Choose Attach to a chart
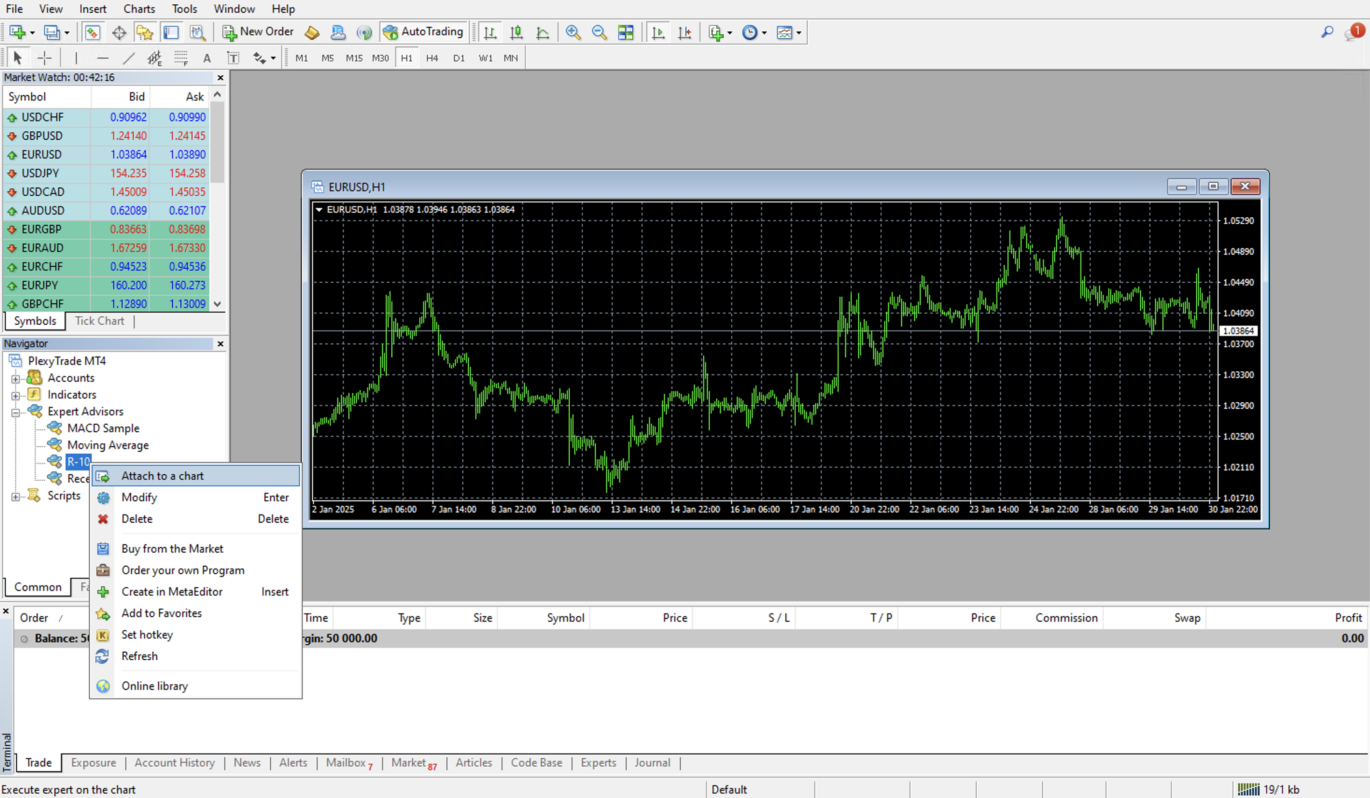This screenshot has height=798, width=1370. pyautogui.click(x=196, y=476)
